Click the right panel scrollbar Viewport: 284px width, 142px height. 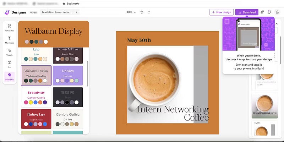click(280, 50)
